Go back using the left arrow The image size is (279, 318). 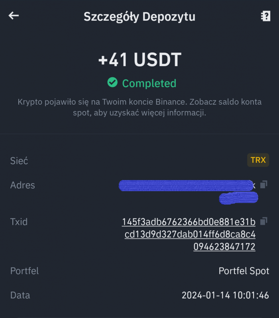(x=14, y=16)
